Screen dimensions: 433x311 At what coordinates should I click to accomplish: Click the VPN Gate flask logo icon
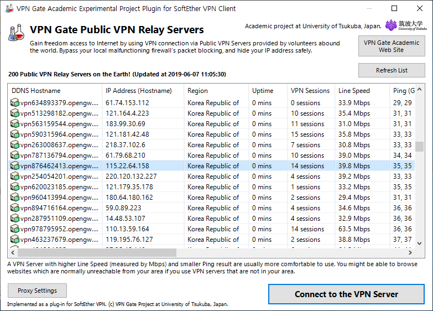16,33
